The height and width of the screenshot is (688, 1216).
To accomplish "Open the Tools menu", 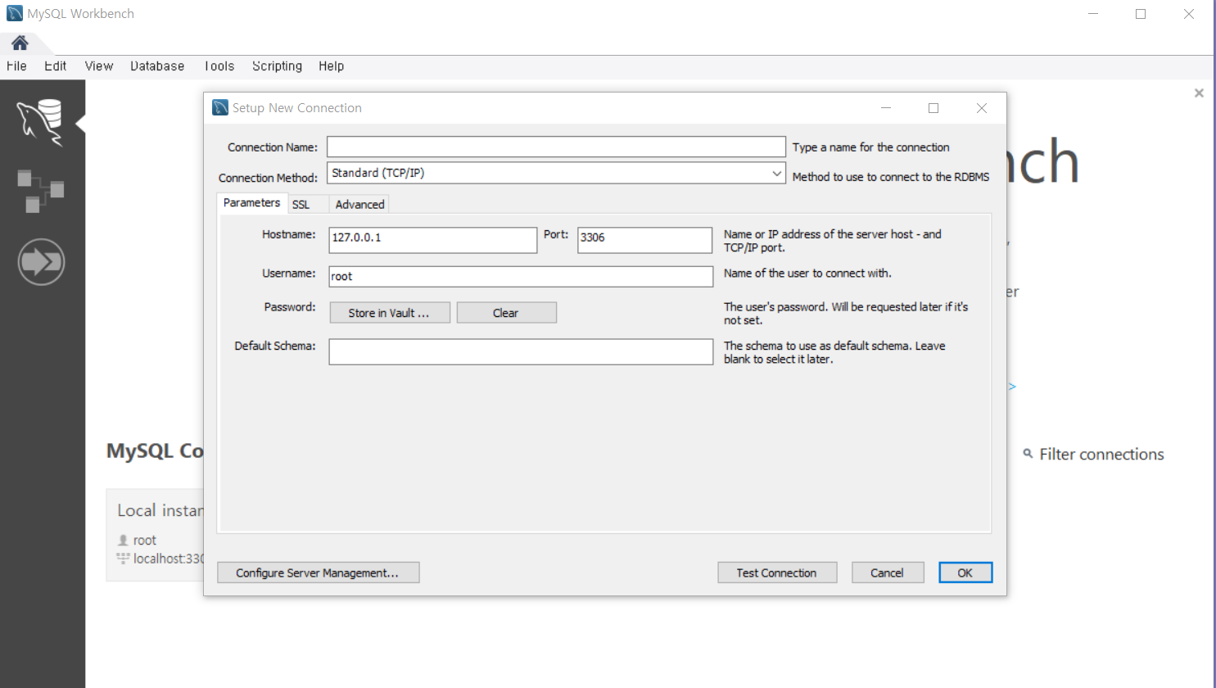I will click(219, 66).
